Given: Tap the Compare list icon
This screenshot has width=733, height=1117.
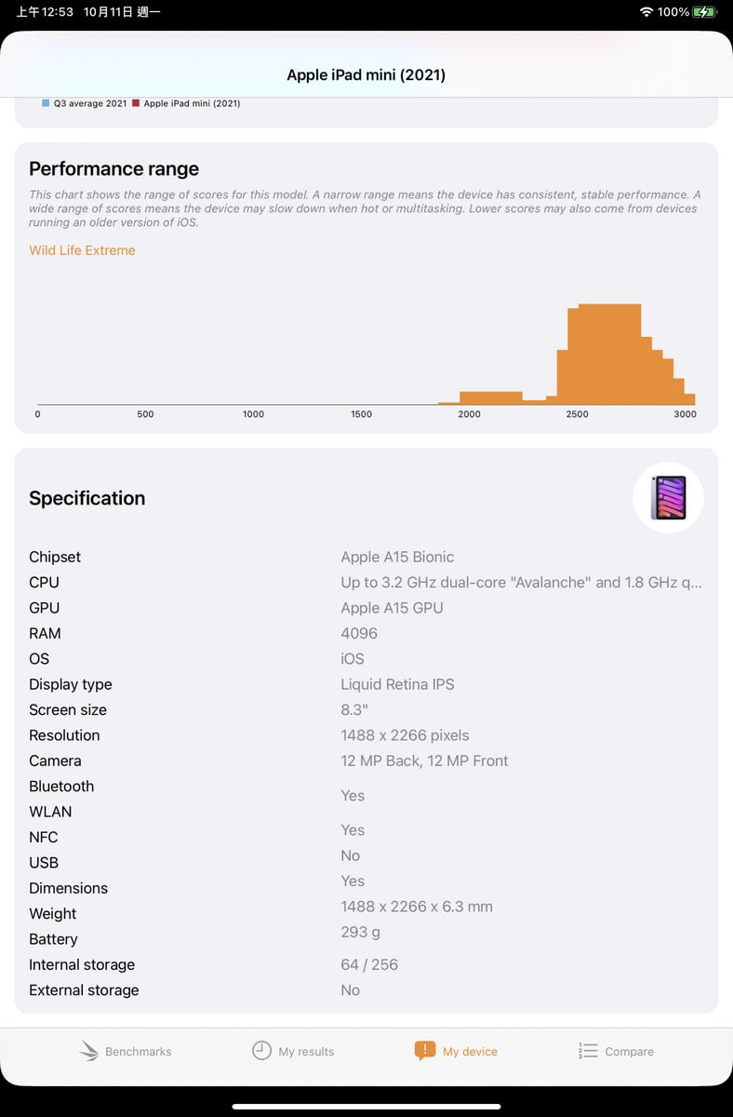Looking at the screenshot, I should 588,1051.
